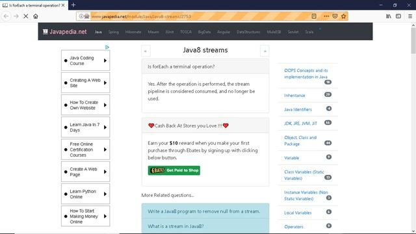Go to the next question arrow
416x234 pixels.
pyautogui.click(x=265, y=51)
